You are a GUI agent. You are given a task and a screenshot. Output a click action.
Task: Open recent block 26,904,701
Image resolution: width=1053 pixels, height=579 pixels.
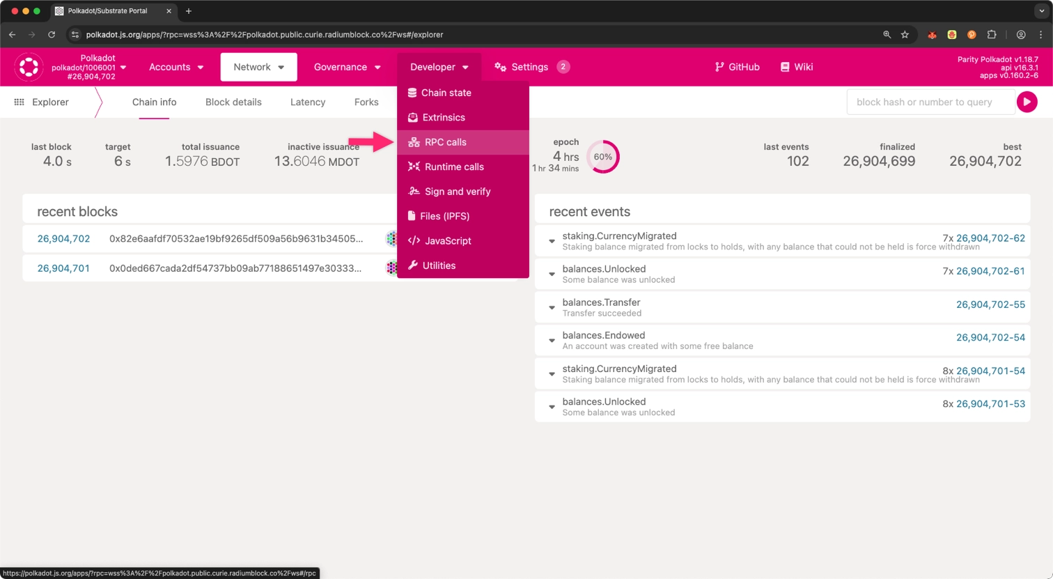coord(63,268)
